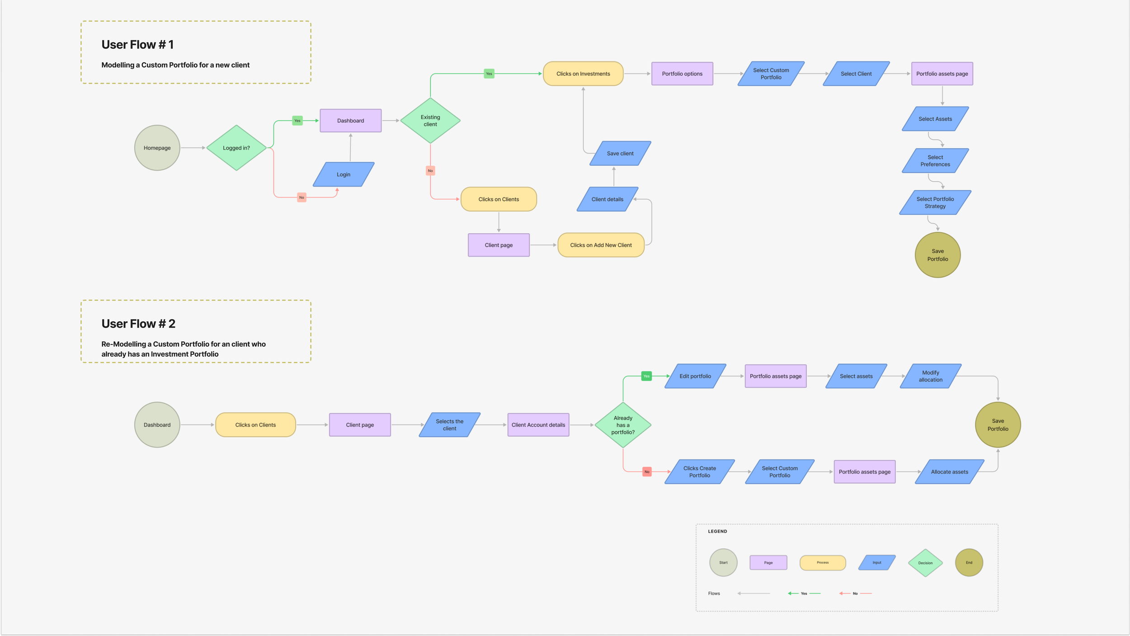1130x636 pixels.
Task: Click the No label leading to Clicks Create Portfolio
Action: coord(647,472)
